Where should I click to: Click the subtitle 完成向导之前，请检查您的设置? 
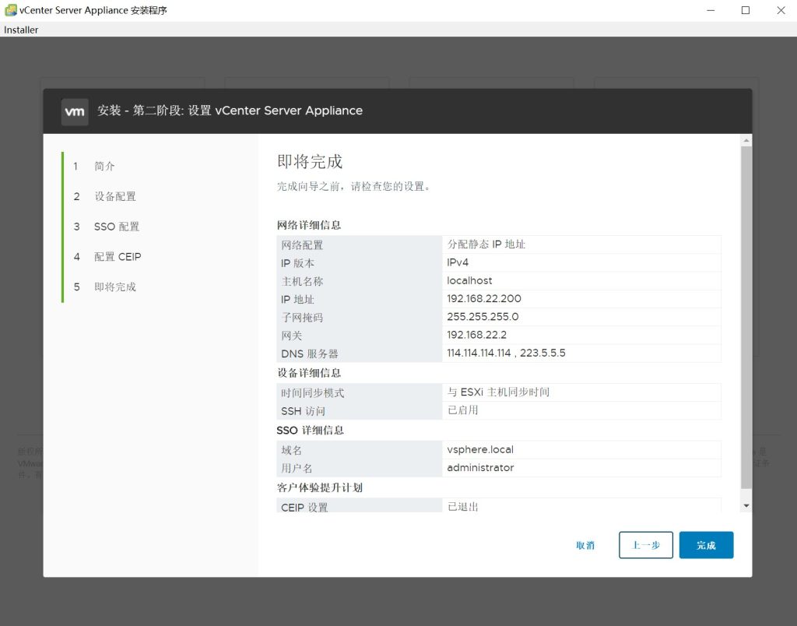[354, 186]
